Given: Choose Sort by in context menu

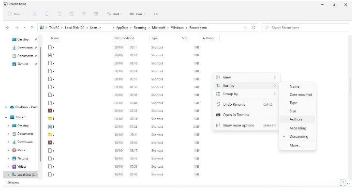Looking at the screenshot, I should (x=246, y=86).
